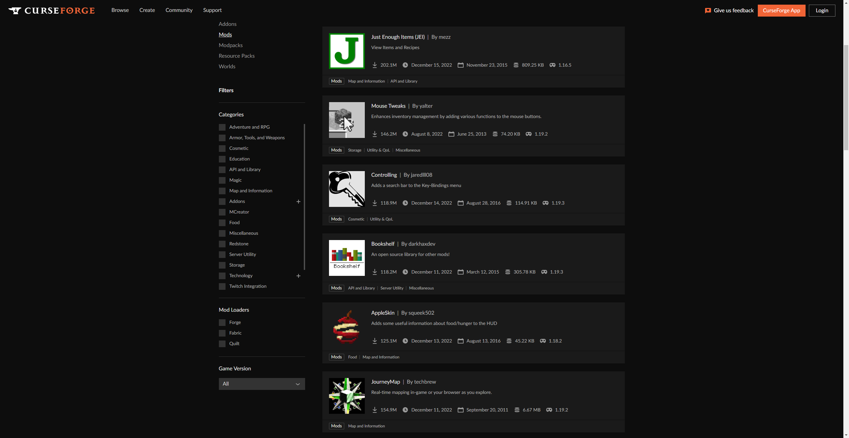This screenshot has height=438, width=849.
Task: Toggle the Magic category checkbox
Action: click(x=222, y=180)
